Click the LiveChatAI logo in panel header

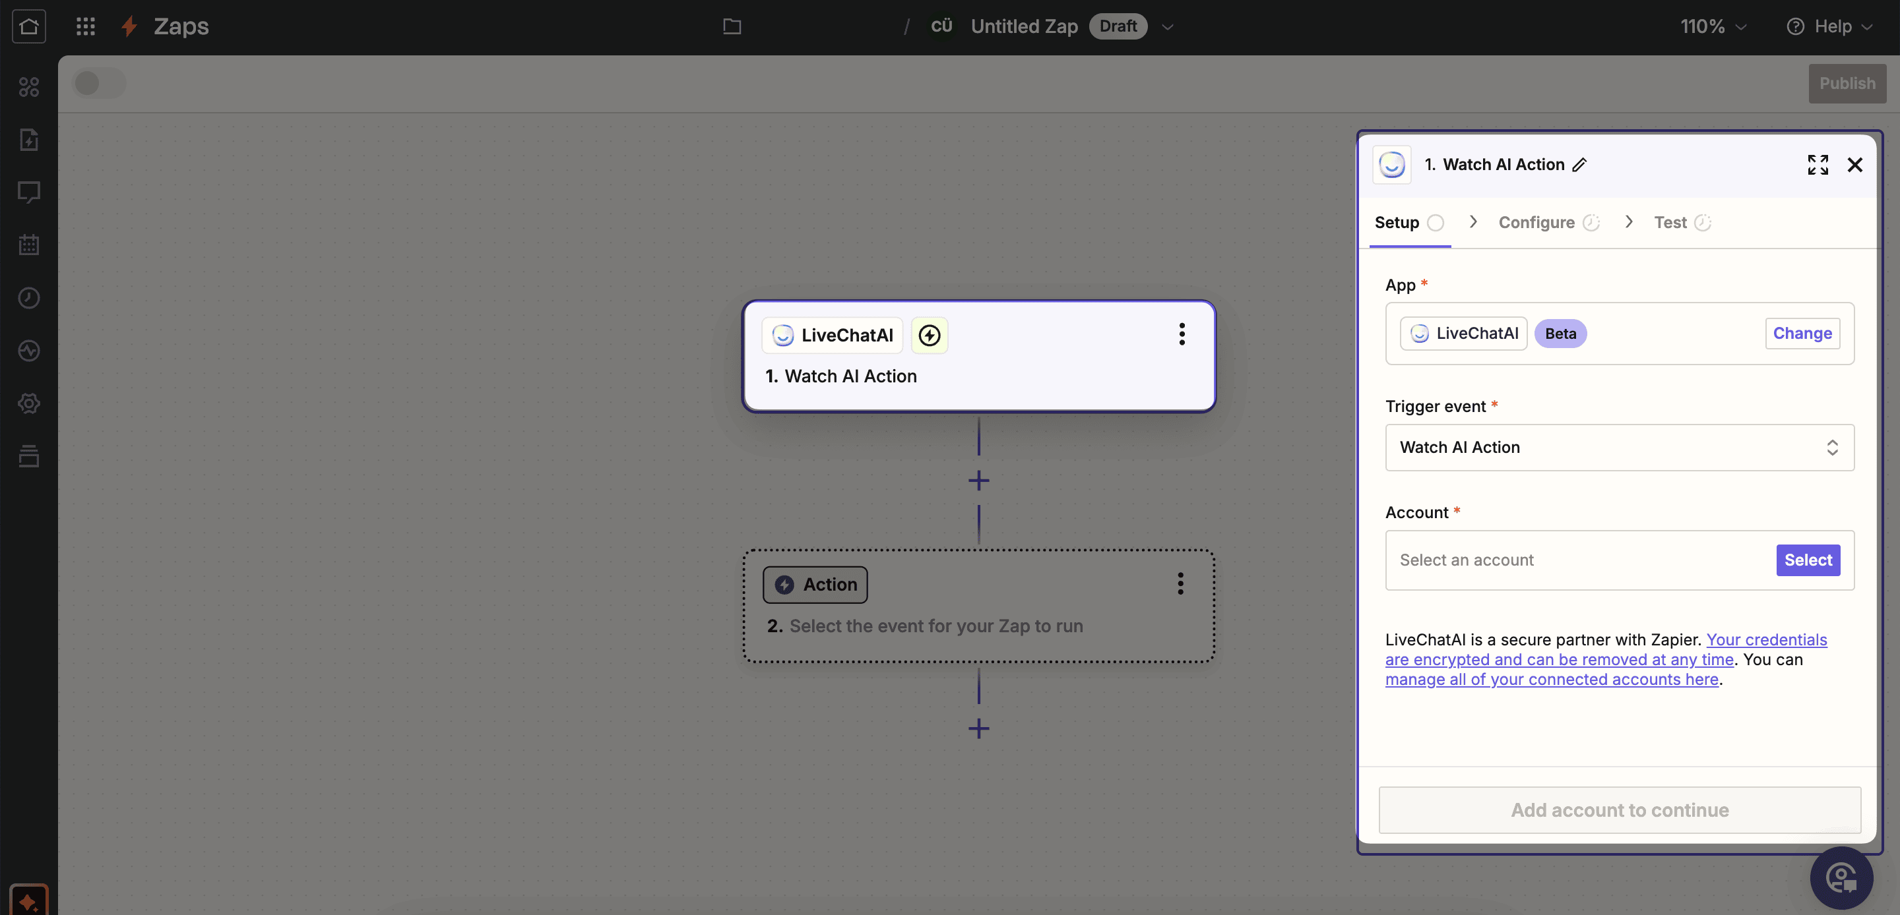1392,164
